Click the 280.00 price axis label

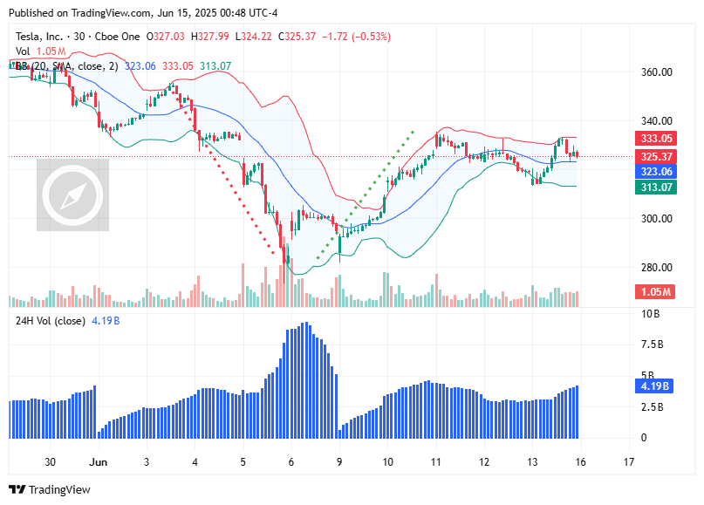[x=656, y=268]
